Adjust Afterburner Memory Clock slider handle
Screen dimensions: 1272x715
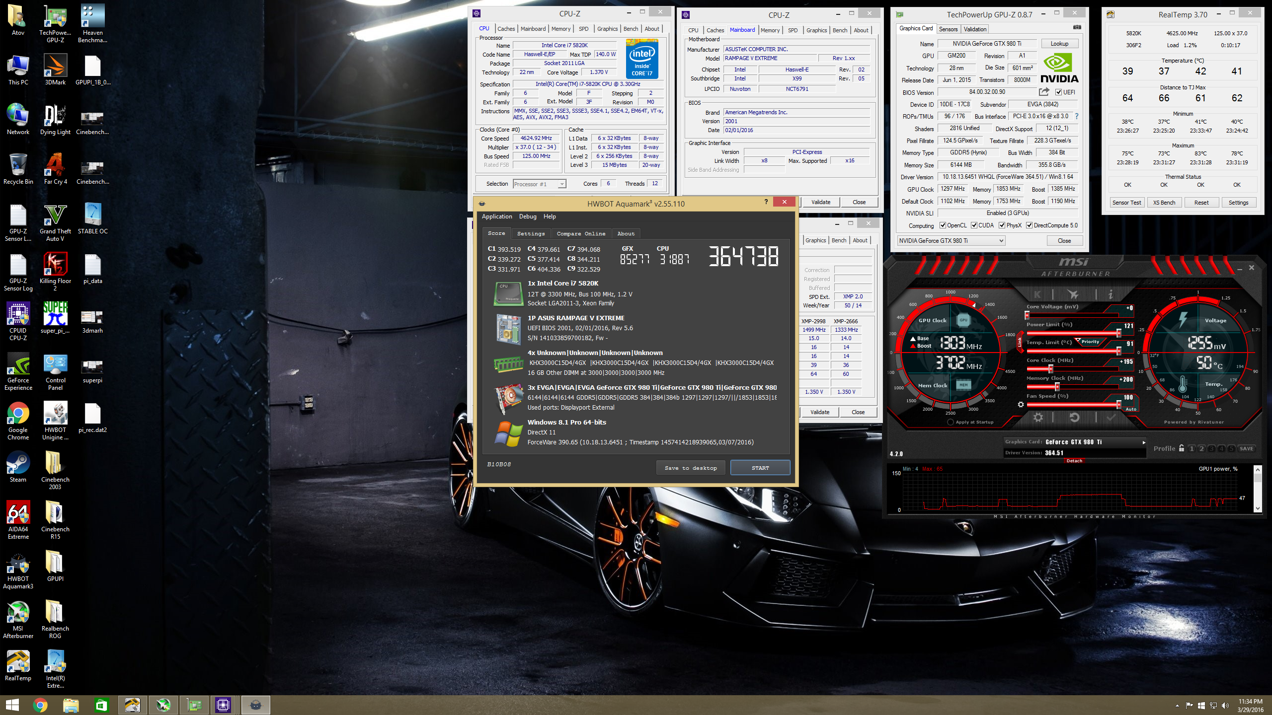pos(1057,387)
